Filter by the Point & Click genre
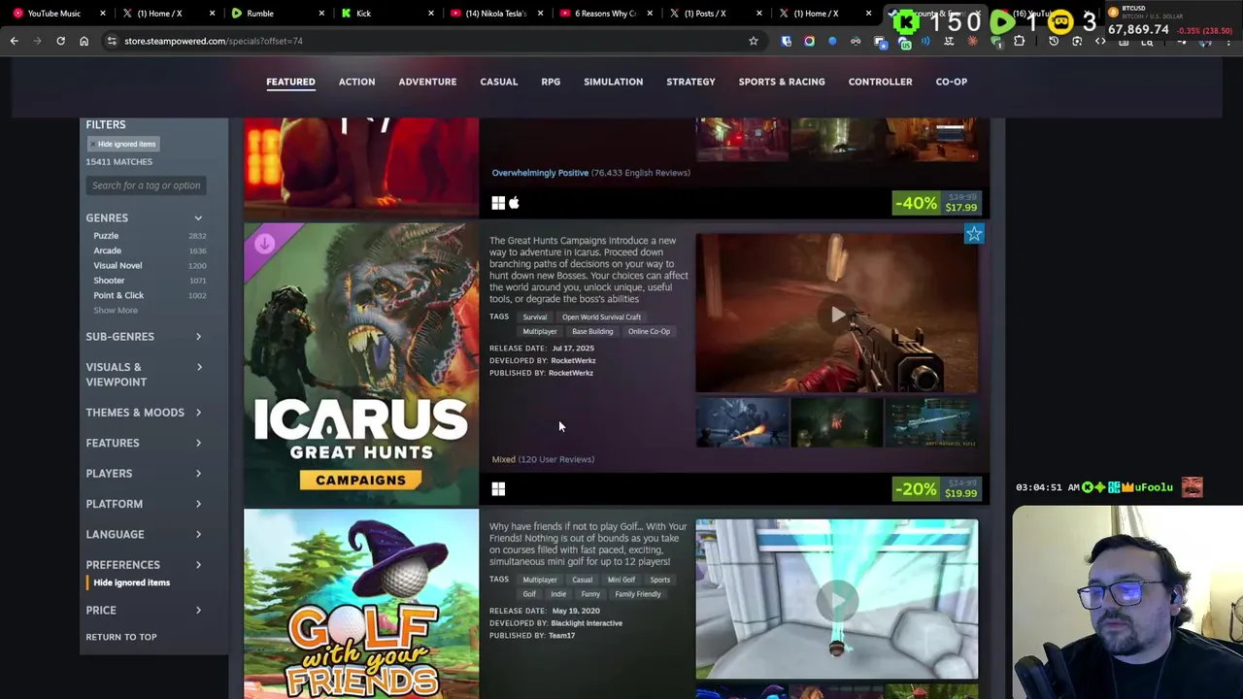 tap(118, 295)
